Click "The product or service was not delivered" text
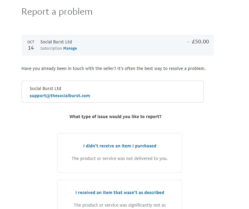This screenshot has height=209, width=249. point(120,158)
